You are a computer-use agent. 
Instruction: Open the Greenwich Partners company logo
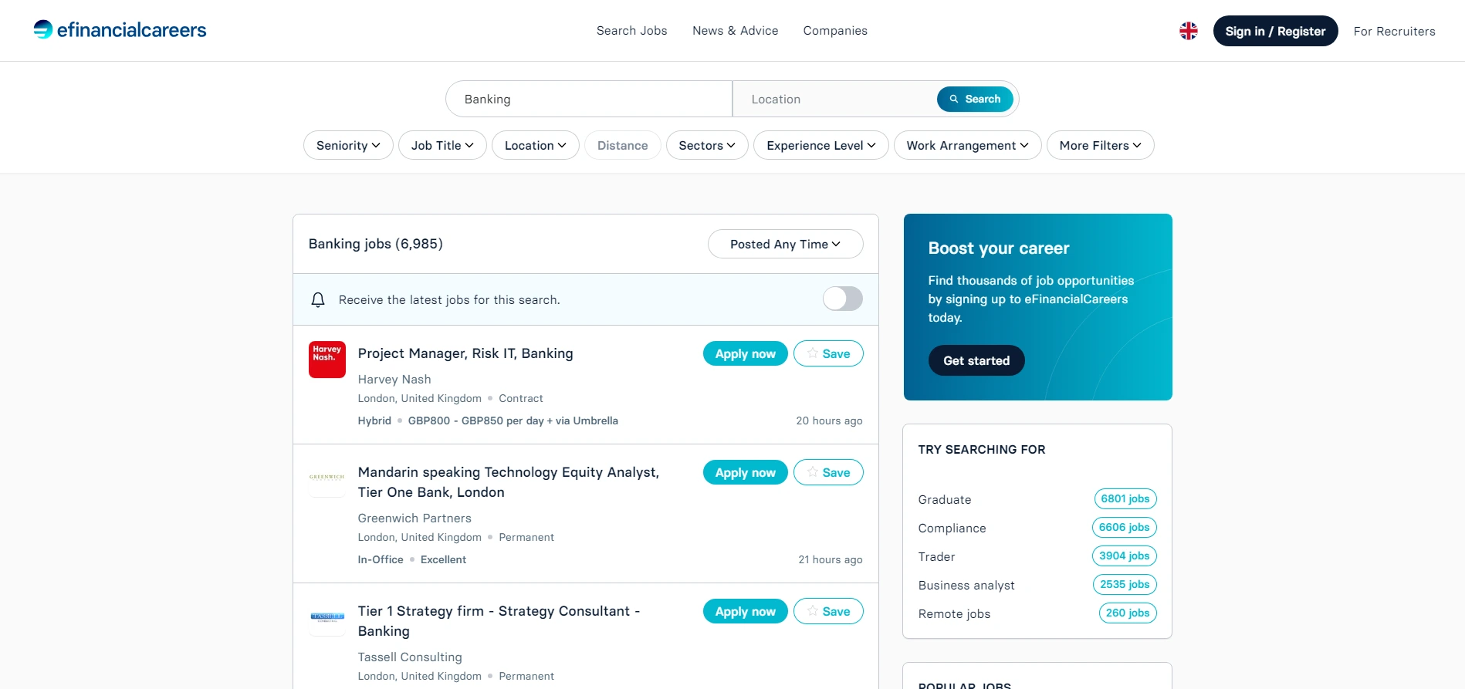(x=327, y=478)
